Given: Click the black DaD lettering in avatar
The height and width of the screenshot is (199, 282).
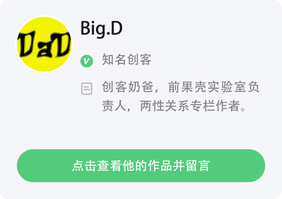Looking at the screenshot, I should pos(44,44).
